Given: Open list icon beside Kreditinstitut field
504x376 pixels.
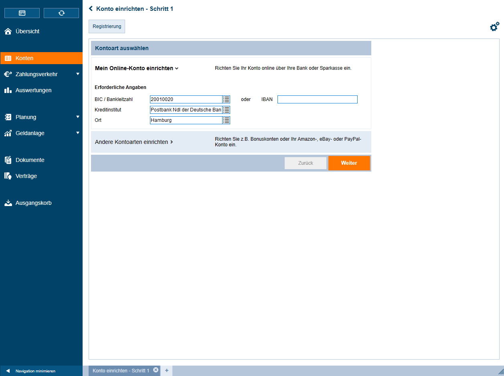Looking at the screenshot, I should point(226,110).
